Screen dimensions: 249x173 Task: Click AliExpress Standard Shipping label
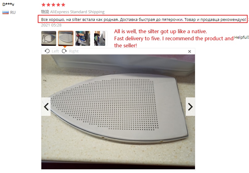[x=77, y=12]
